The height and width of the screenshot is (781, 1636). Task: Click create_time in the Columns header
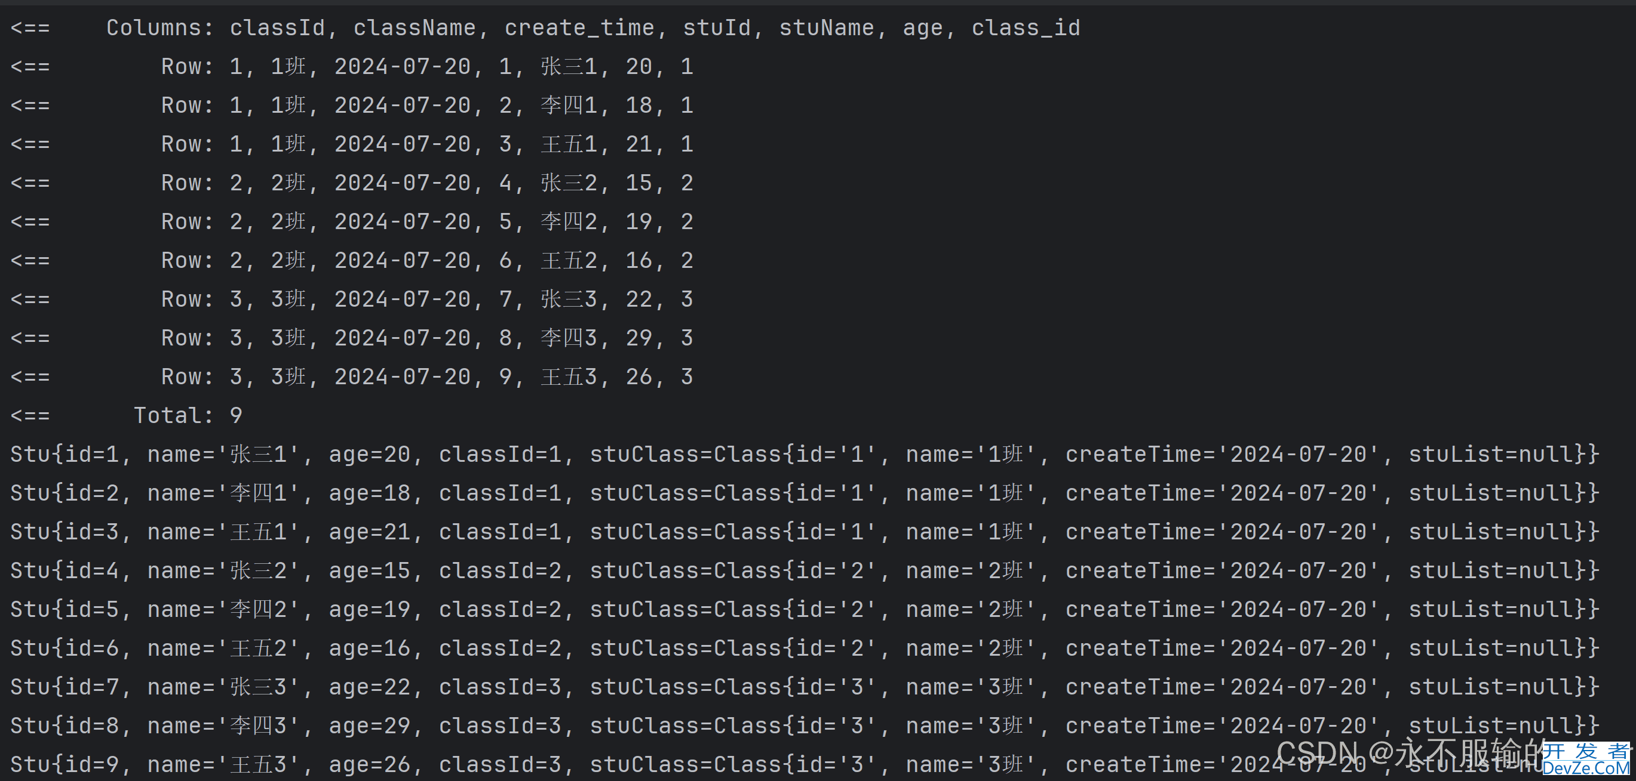coord(579,28)
